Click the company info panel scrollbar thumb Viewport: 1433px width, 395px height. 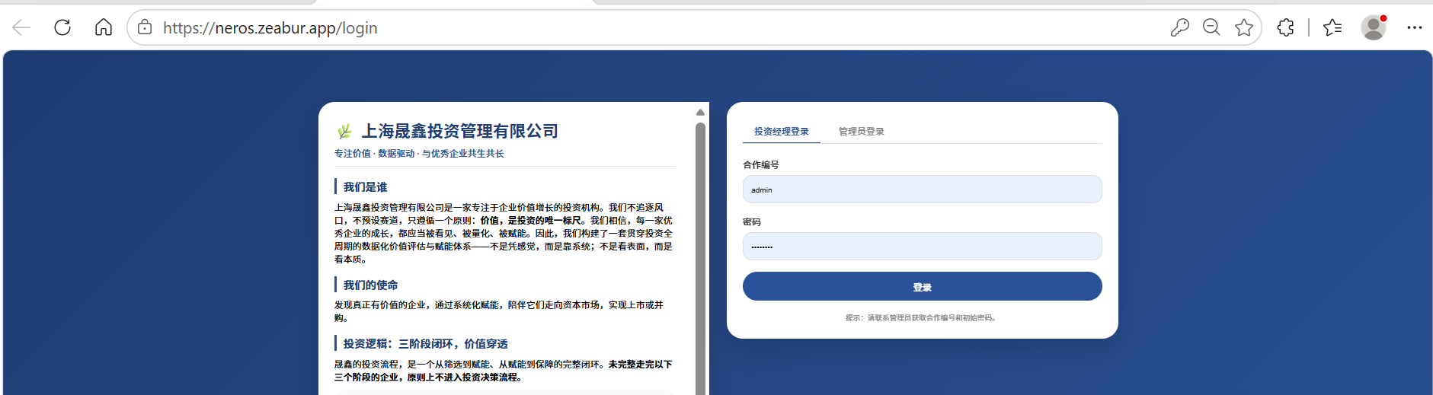coord(700,259)
